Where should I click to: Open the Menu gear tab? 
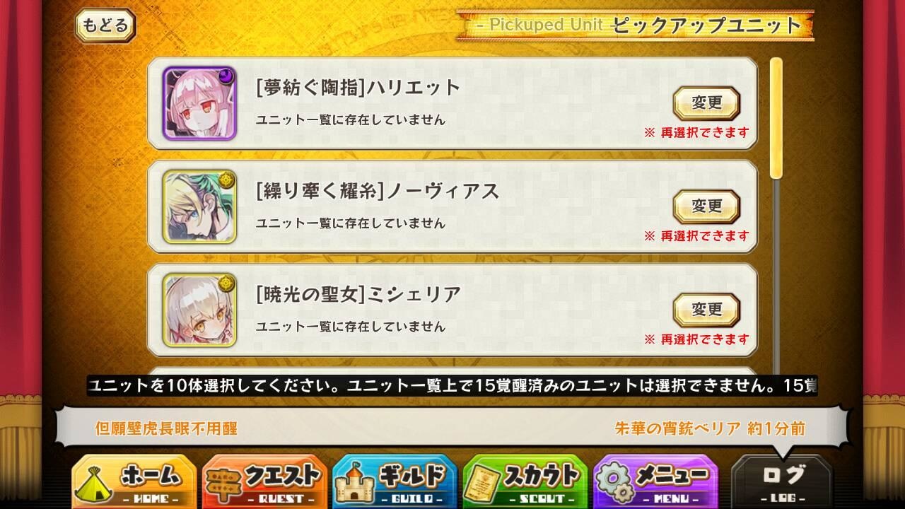(x=655, y=481)
